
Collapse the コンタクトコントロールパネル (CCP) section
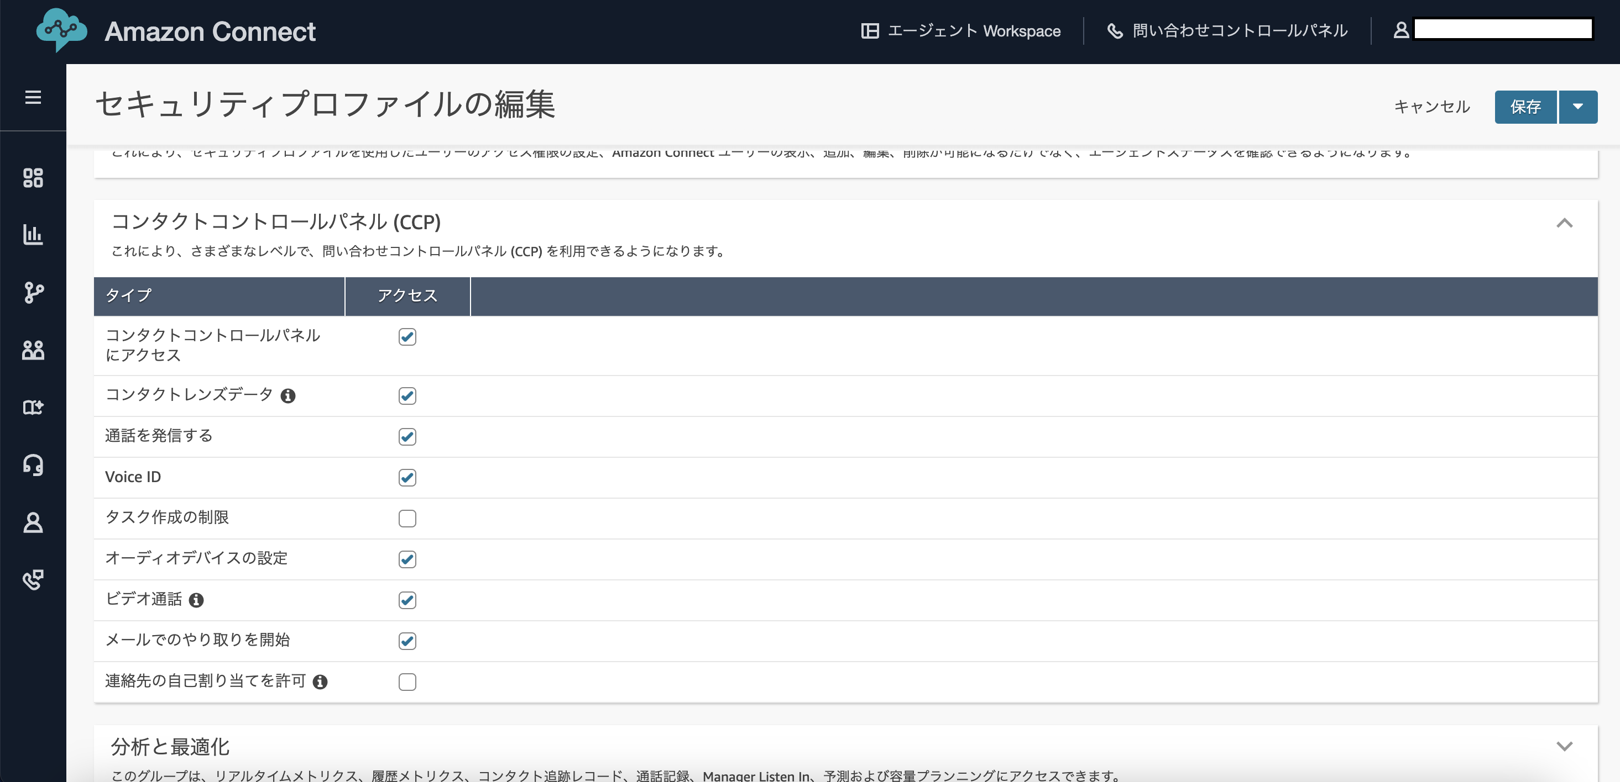click(x=1565, y=223)
